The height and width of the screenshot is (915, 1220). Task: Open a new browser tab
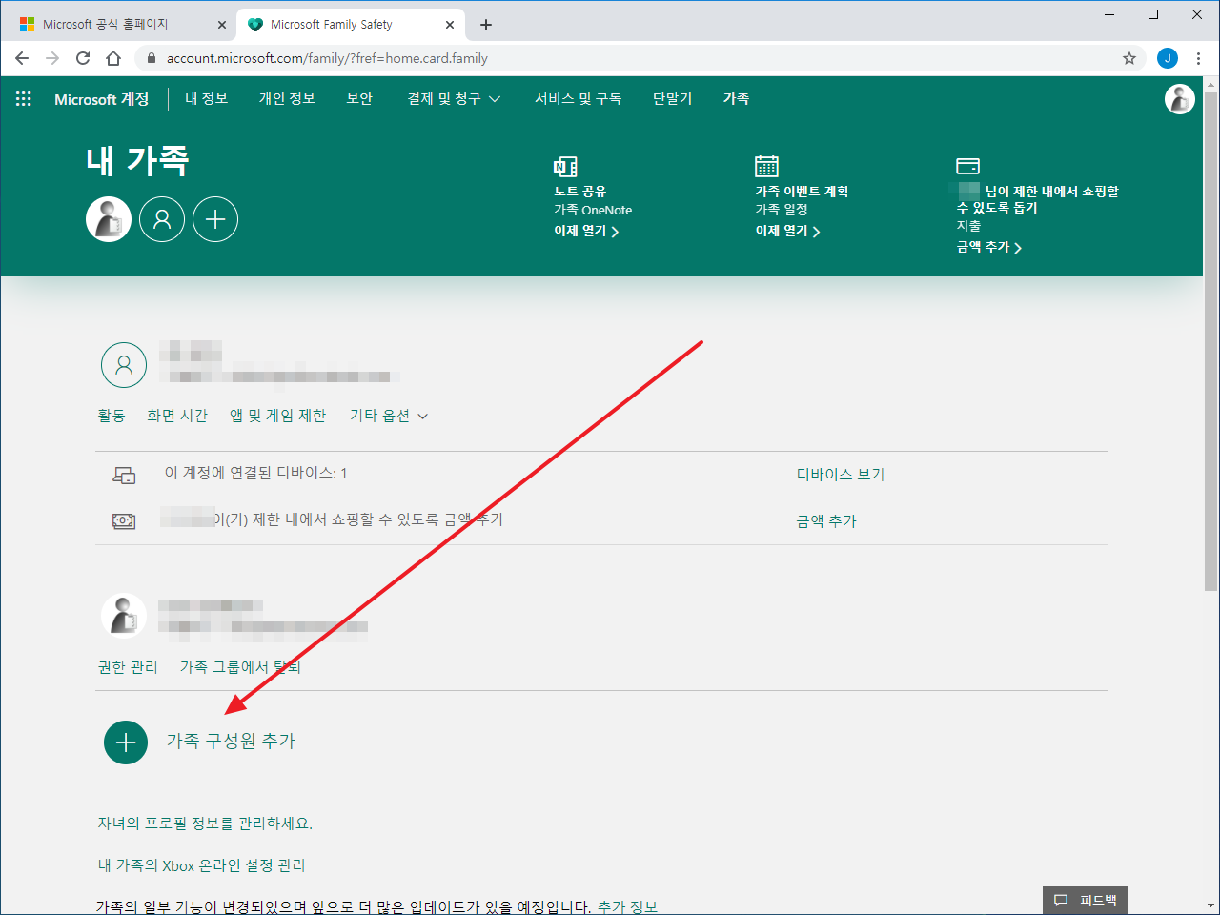coord(486,25)
